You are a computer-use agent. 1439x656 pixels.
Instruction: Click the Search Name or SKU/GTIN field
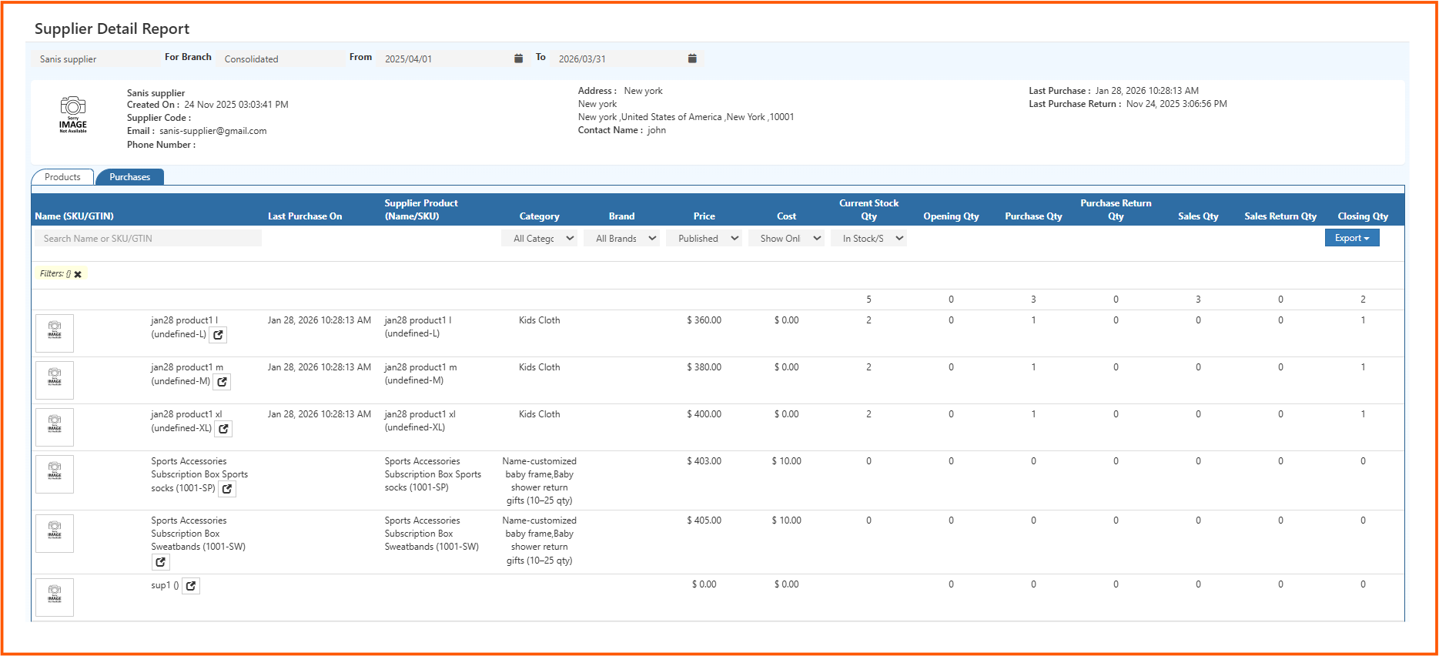click(148, 239)
